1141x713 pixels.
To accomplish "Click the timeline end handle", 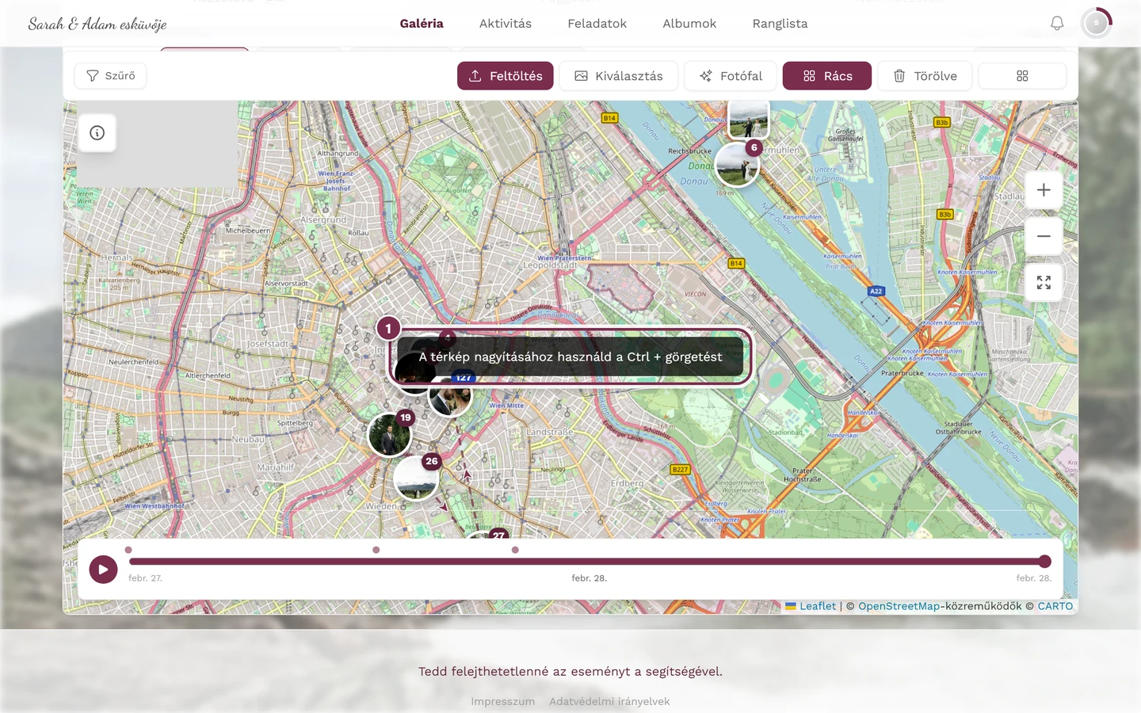I will pos(1045,562).
